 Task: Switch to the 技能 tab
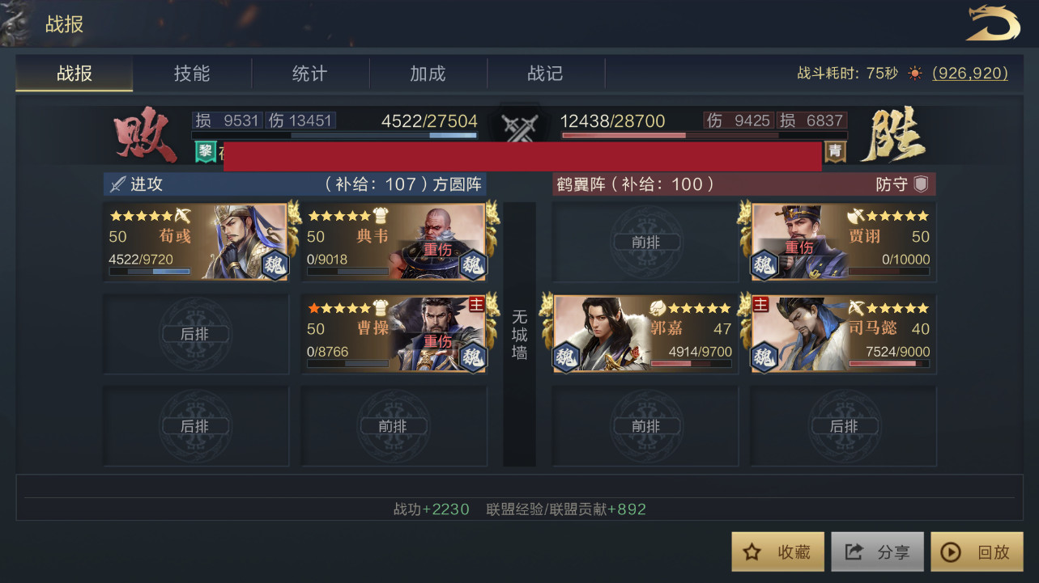(x=192, y=74)
